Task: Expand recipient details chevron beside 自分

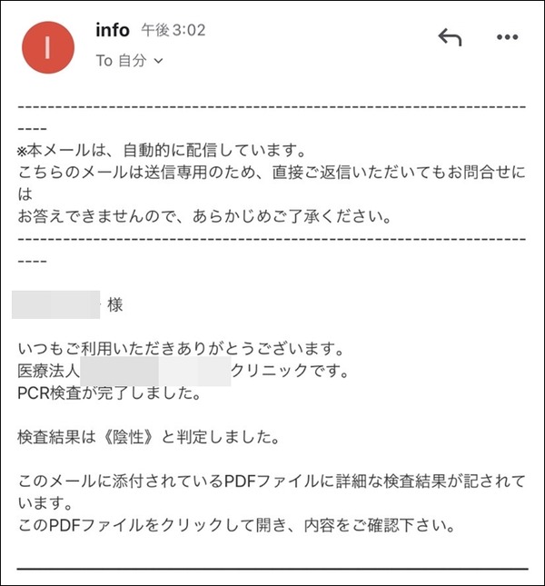Action: coord(158,61)
